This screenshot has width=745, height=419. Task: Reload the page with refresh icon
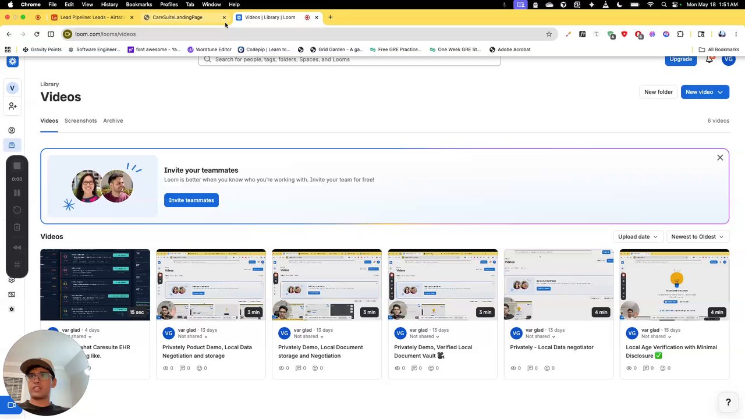(x=37, y=34)
